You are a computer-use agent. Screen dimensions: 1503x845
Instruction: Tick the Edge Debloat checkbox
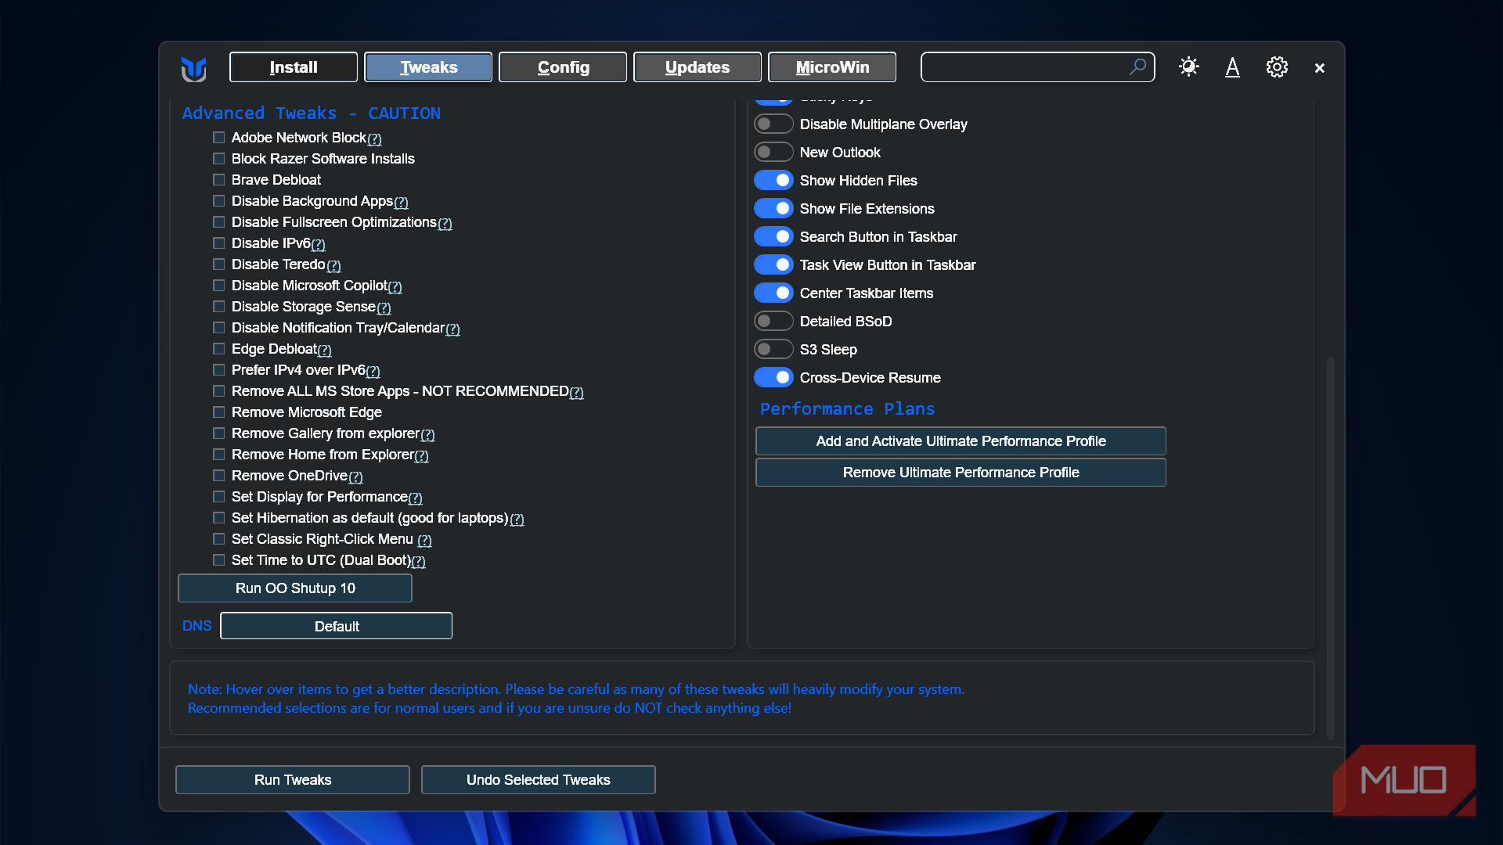pos(219,349)
